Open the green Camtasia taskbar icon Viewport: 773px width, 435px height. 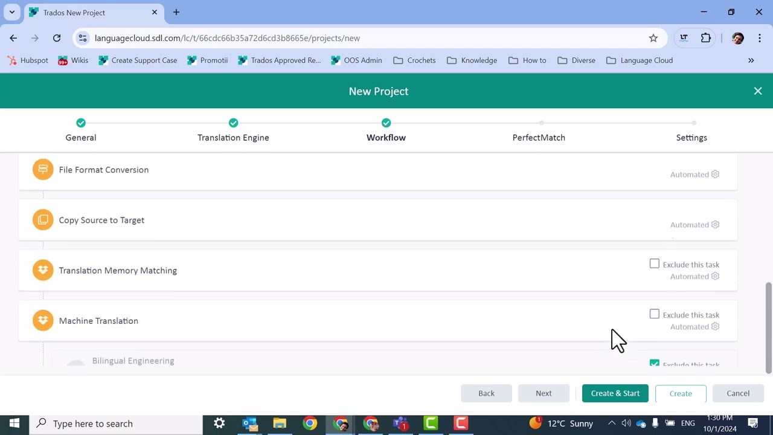coord(431,424)
